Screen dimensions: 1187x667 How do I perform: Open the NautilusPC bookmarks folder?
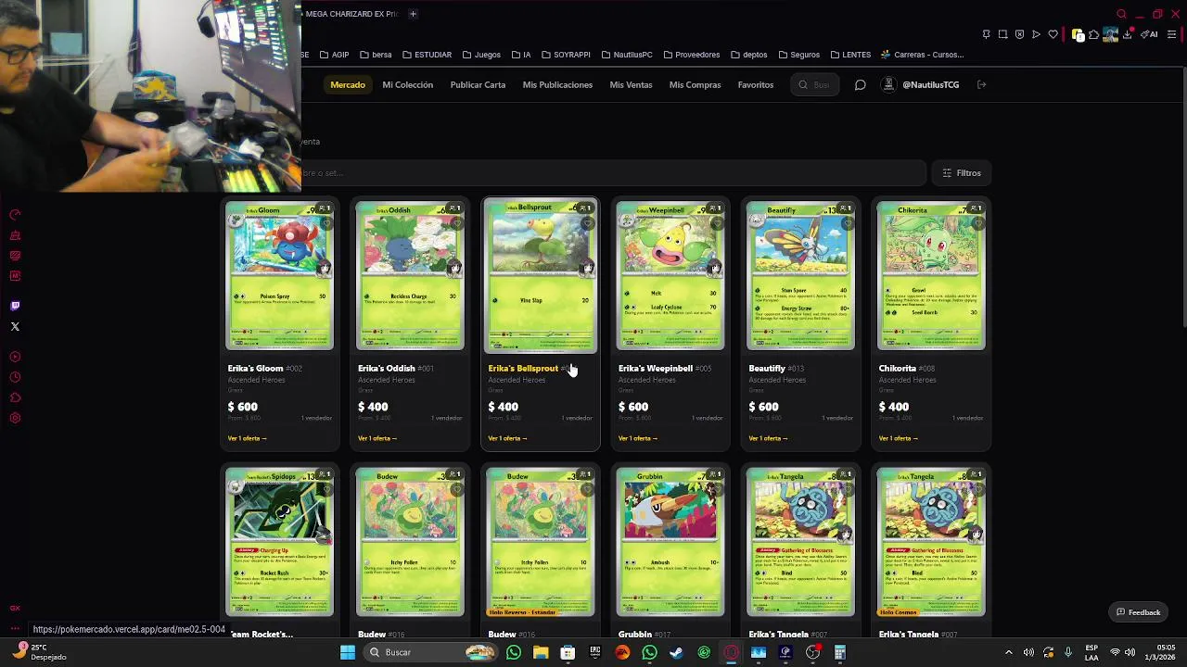tap(626, 55)
